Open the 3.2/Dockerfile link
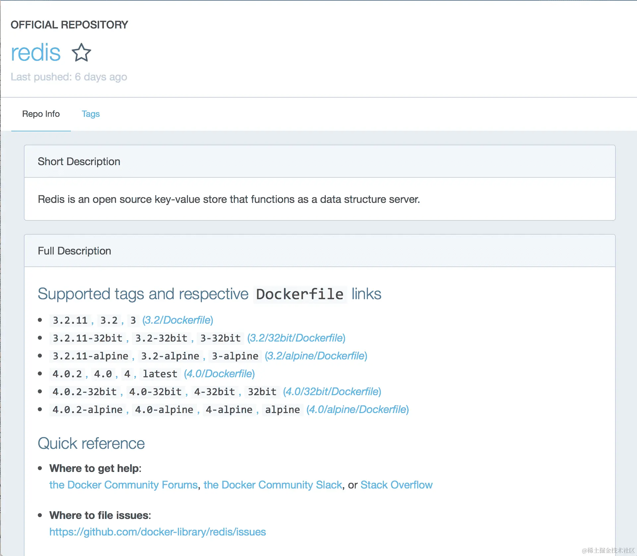The height and width of the screenshot is (556, 637). coord(178,320)
